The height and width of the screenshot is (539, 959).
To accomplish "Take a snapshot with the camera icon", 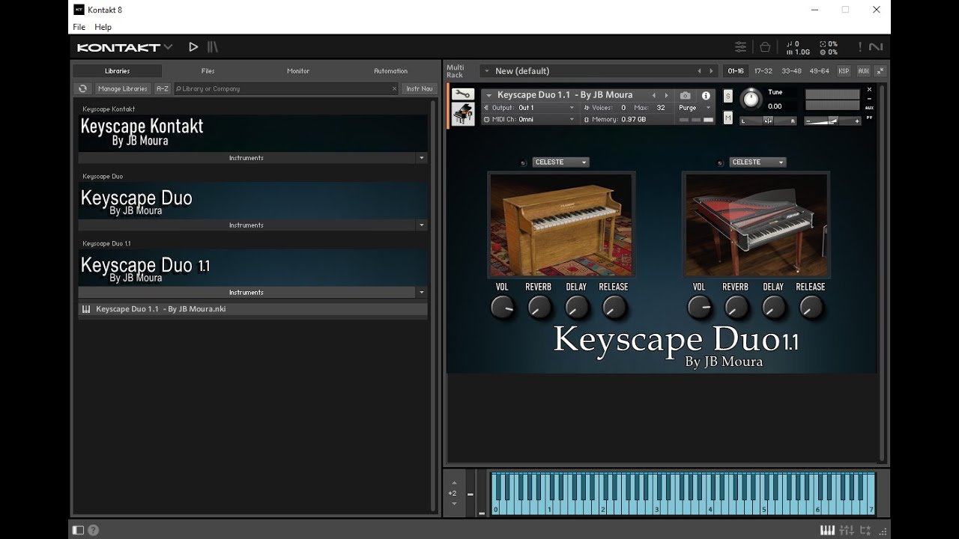I will pyautogui.click(x=685, y=96).
